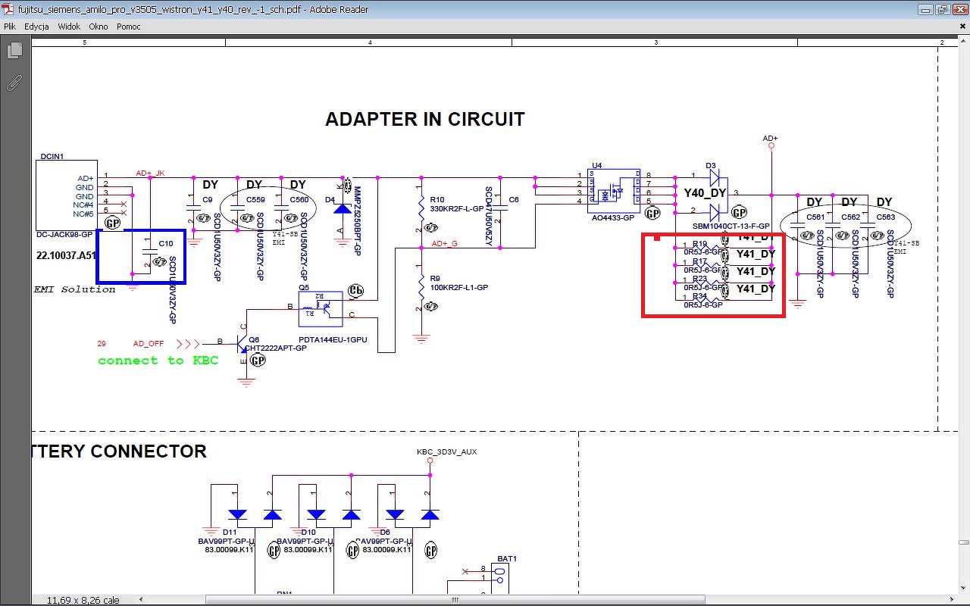Image resolution: width=970 pixels, height=606 pixels.
Task: Click the 'DC-JACK98-GP' part name
Action: pos(65,235)
